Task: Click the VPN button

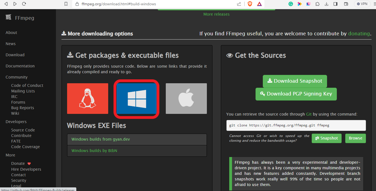Action: 362,4
